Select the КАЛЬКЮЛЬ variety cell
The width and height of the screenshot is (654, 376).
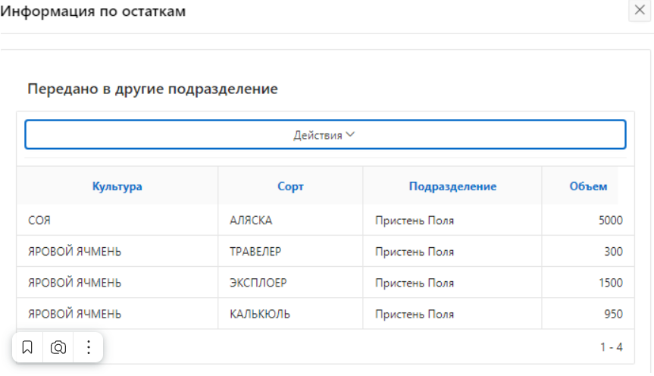tap(259, 314)
